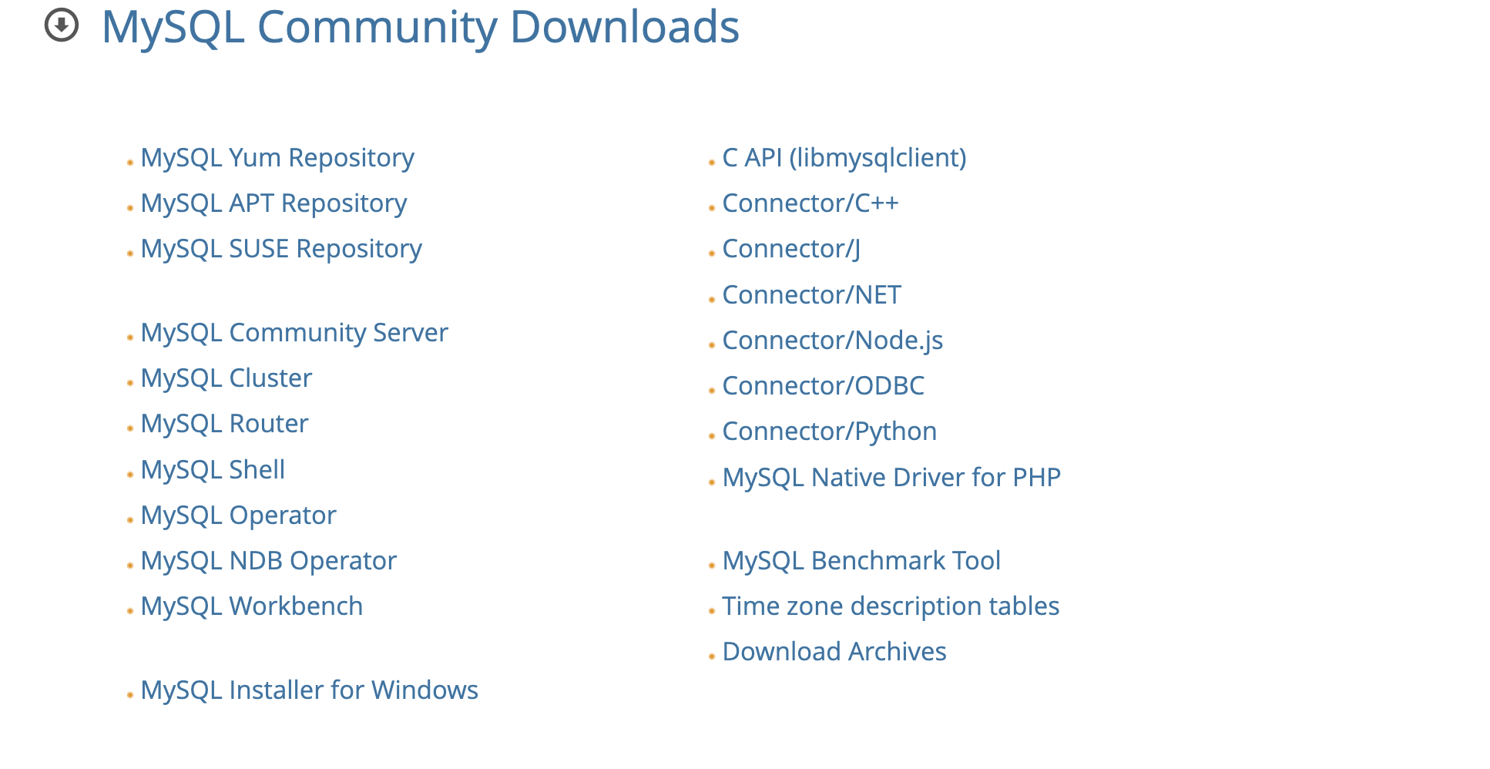The image size is (1490, 769).
Task: Open MySQL NDB Operator link
Action: pos(269,561)
